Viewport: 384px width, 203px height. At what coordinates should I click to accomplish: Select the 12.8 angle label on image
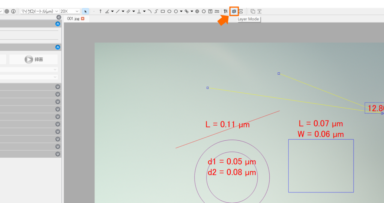[x=375, y=108]
